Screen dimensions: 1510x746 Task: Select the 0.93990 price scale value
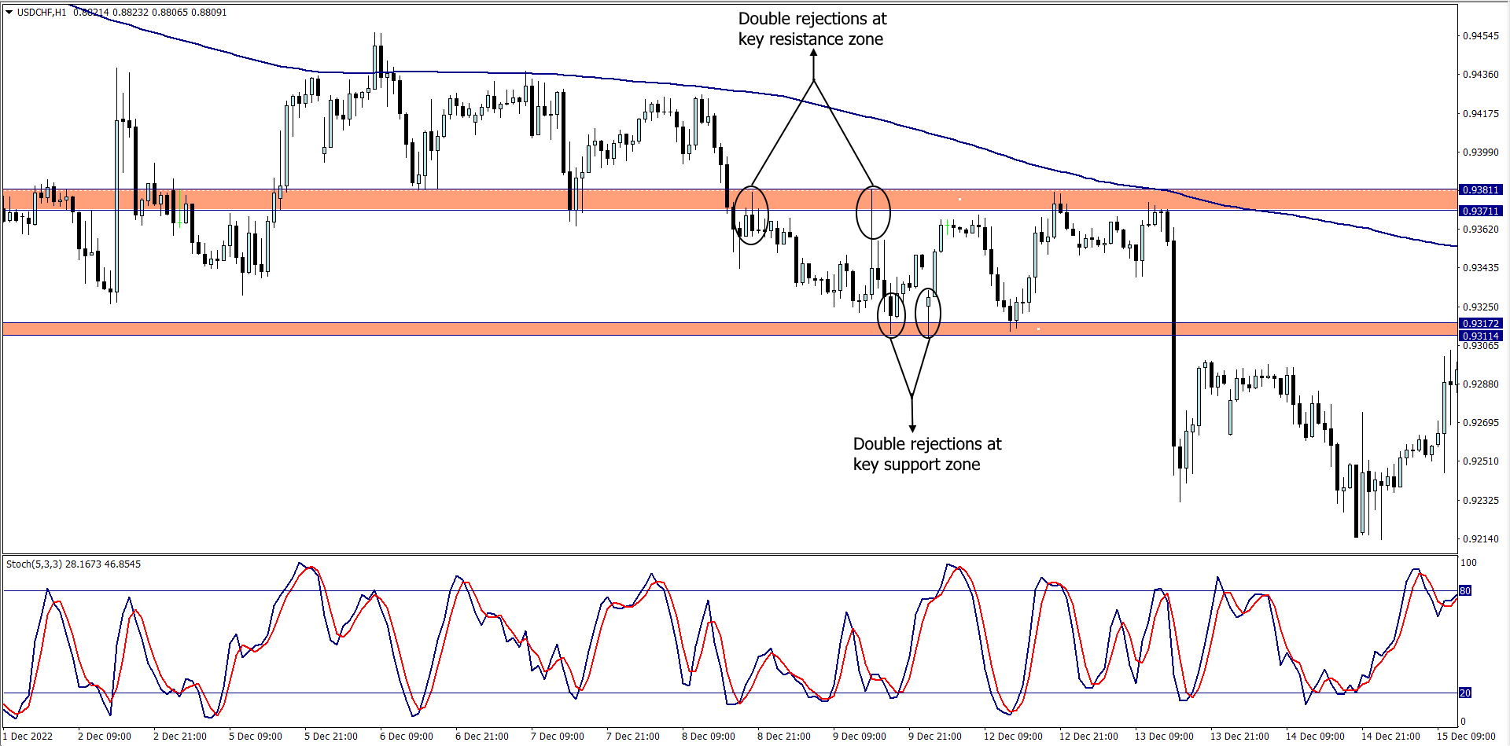point(1481,153)
